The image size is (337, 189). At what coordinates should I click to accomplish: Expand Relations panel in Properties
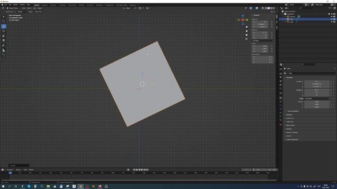tap(289, 115)
